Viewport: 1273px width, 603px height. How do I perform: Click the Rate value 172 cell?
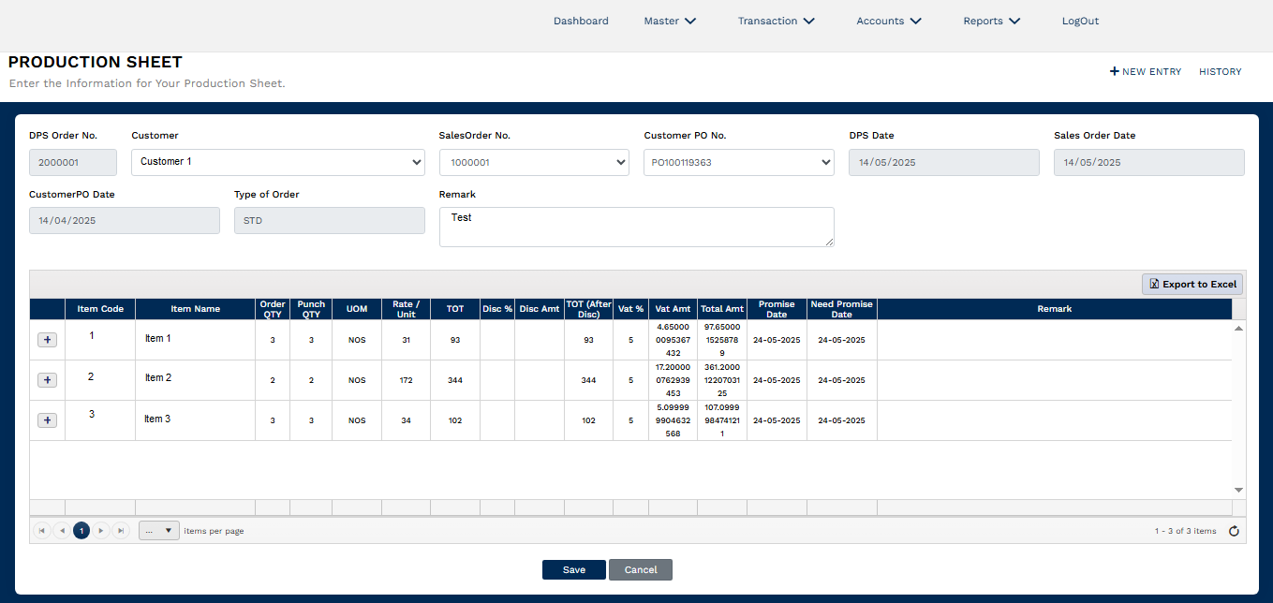point(406,381)
